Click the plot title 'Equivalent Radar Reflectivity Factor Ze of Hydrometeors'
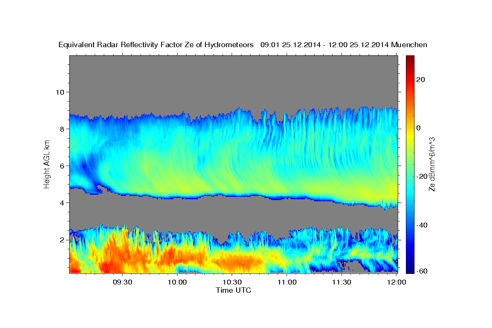This screenshot has height=328, width=492. 156,45
